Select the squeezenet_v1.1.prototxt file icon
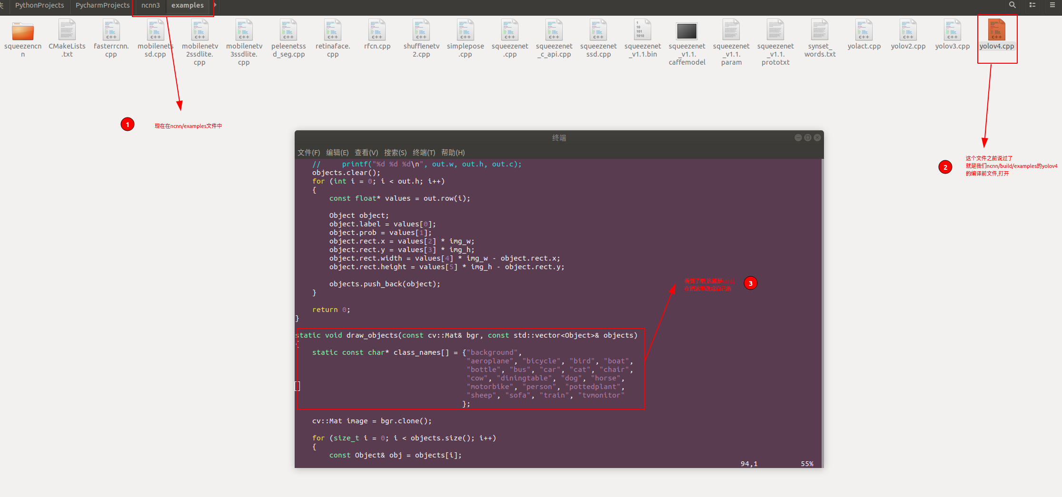Image resolution: width=1062 pixels, height=497 pixels. click(x=775, y=30)
